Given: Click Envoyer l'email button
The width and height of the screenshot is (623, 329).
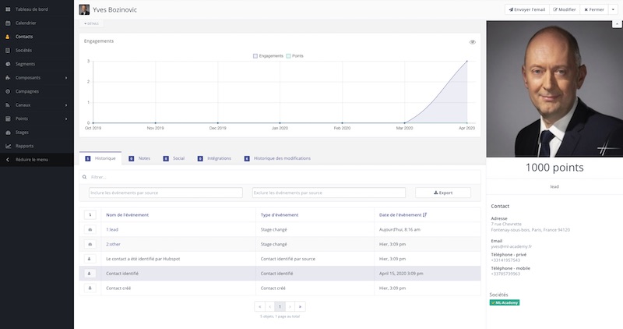Looking at the screenshot, I should [527, 9].
